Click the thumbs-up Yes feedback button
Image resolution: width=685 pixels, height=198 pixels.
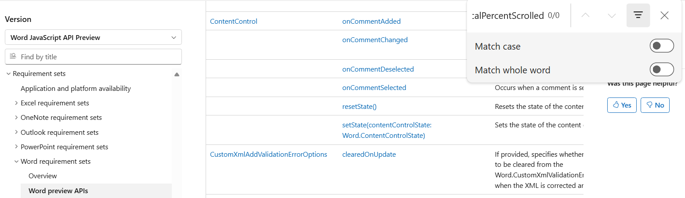[x=622, y=105]
